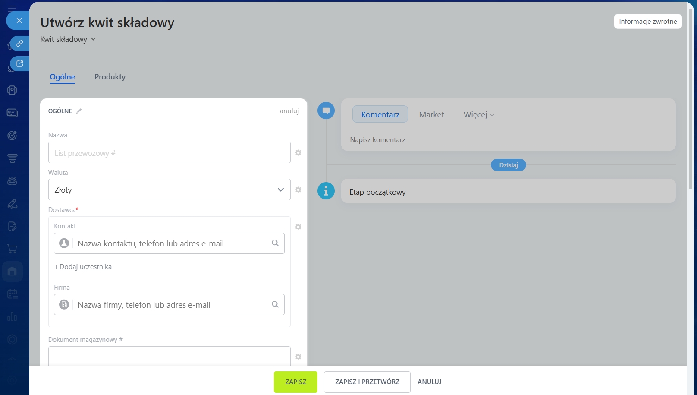Click the pencil icon next to OGÓLNE
This screenshot has height=395, width=697.
(79, 111)
